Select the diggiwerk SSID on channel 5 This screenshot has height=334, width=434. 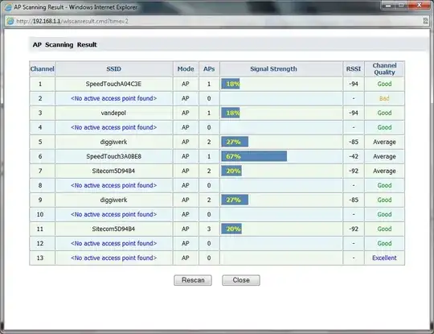114,142
